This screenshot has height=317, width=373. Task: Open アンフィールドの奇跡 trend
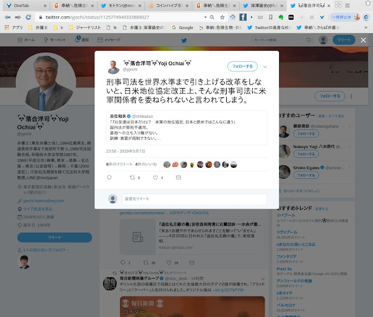294,281
